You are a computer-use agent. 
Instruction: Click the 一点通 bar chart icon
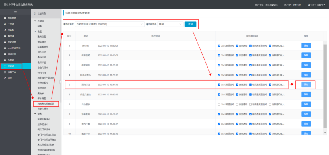[x=5, y=24]
